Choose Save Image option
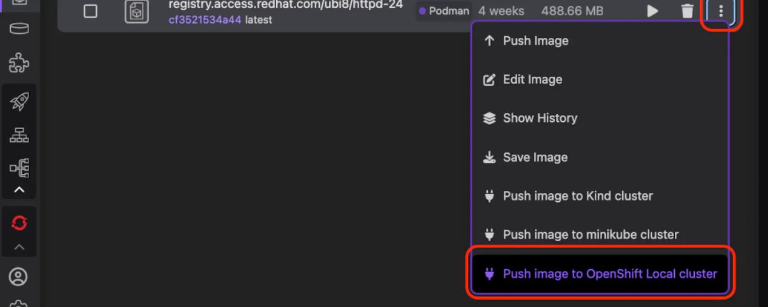 pos(535,157)
